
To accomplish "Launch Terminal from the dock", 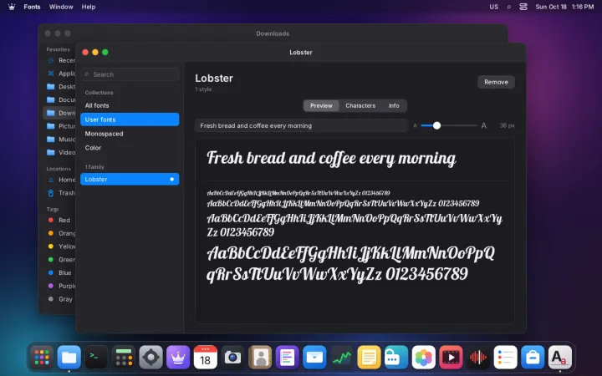I will pyautogui.click(x=96, y=358).
